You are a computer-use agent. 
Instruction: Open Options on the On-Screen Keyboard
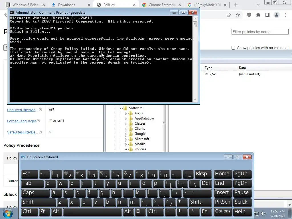(x=223, y=212)
